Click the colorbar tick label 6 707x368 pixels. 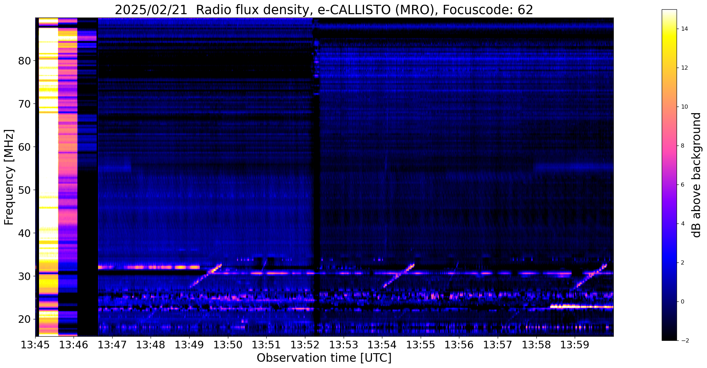coord(682,185)
